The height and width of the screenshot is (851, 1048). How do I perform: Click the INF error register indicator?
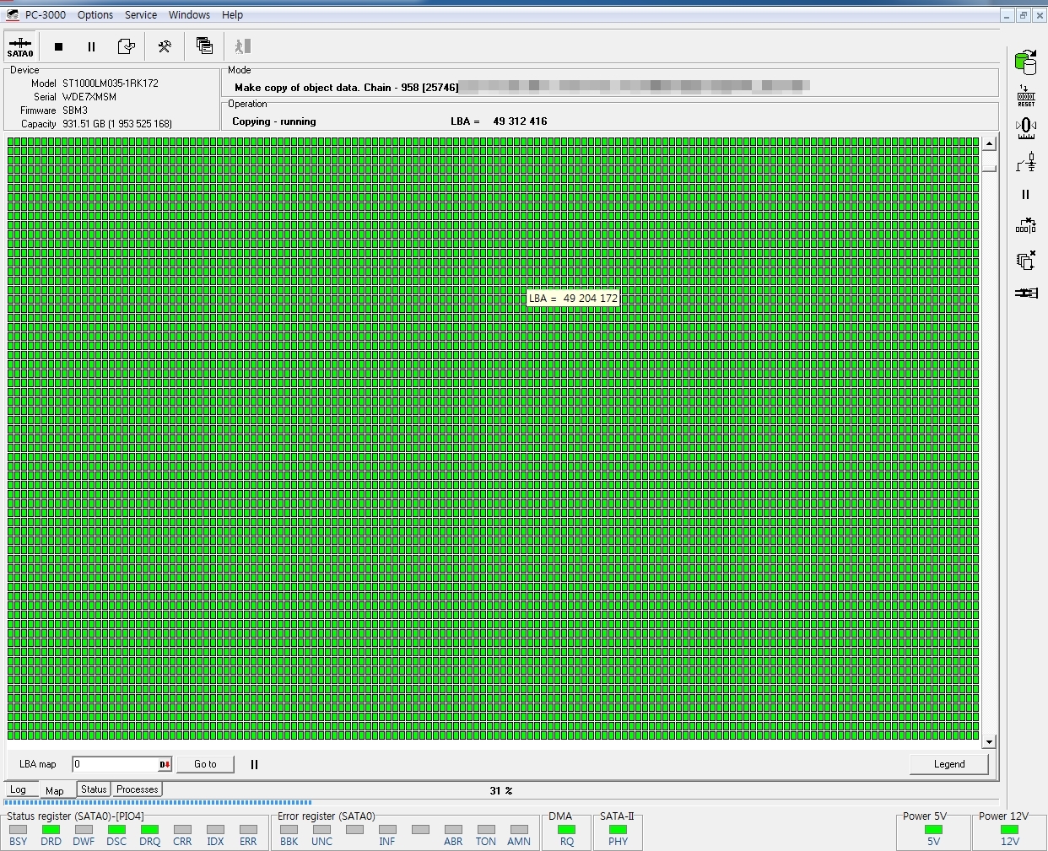pos(387,830)
